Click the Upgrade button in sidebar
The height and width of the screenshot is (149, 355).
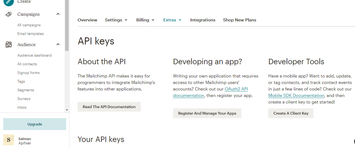35,124
